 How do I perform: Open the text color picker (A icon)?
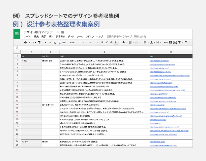point(116,42)
